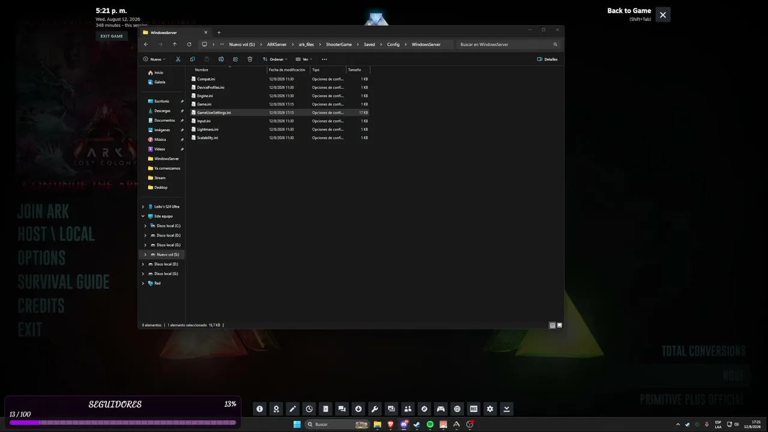The image size is (768, 432).
Task: Click the REC recording icon in overlay bar
Action: 473,409
